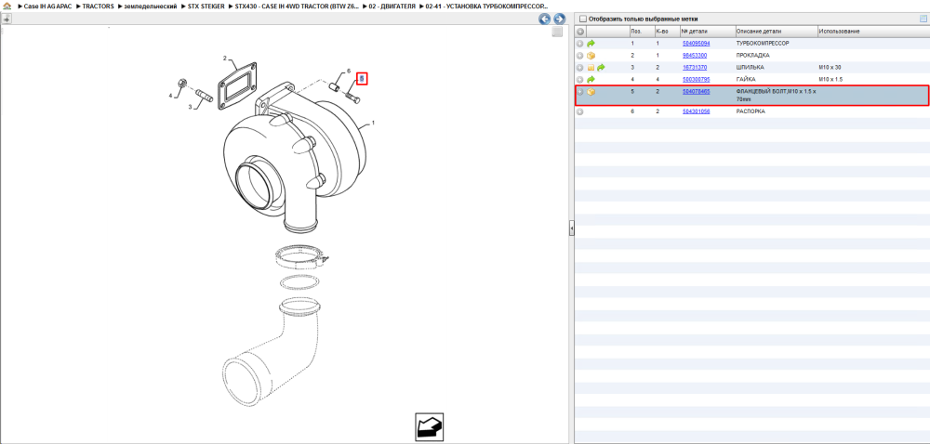Open Case IH AG APAC breadcrumb

point(48,6)
